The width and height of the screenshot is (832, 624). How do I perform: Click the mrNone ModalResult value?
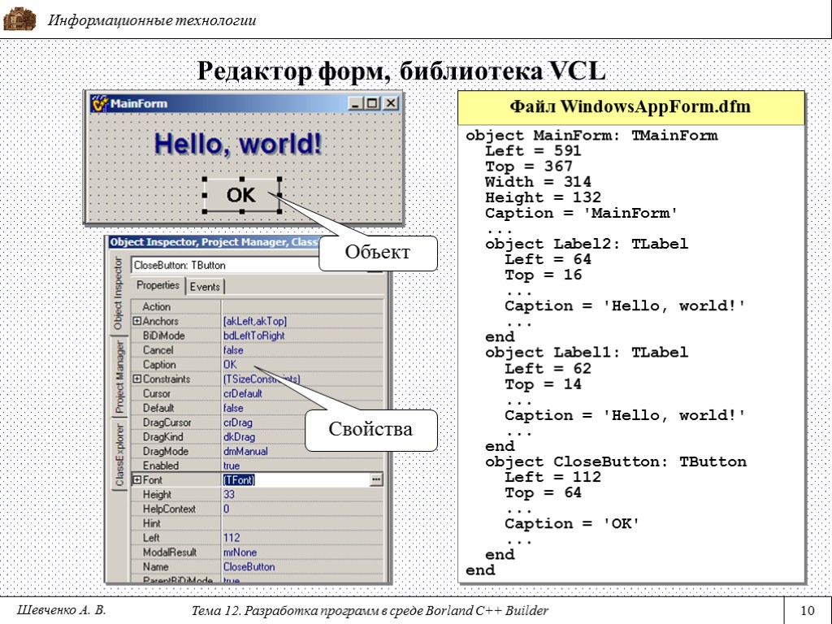(x=240, y=552)
